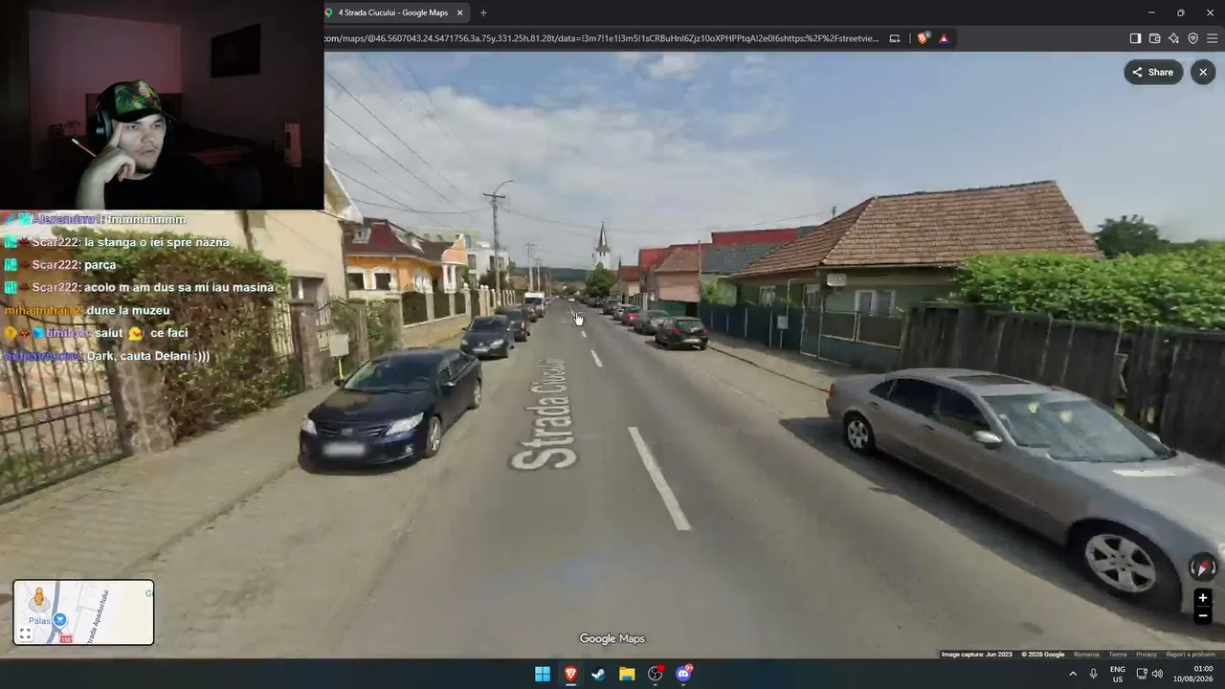
Task: Click the install app icon in address bar
Action: (895, 38)
